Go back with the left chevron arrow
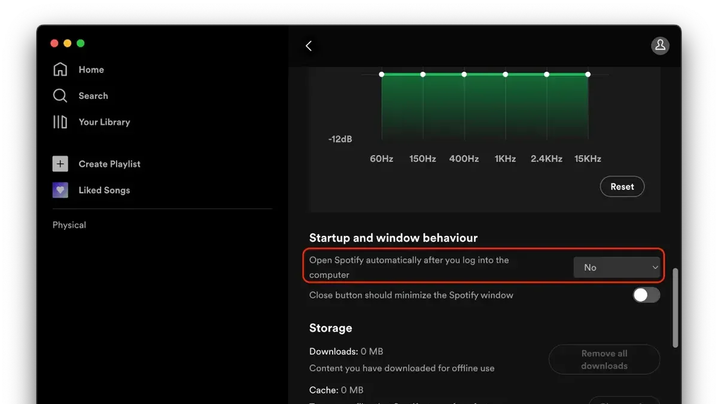This screenshot has width=718, height=404. click(x=309, y=45)
